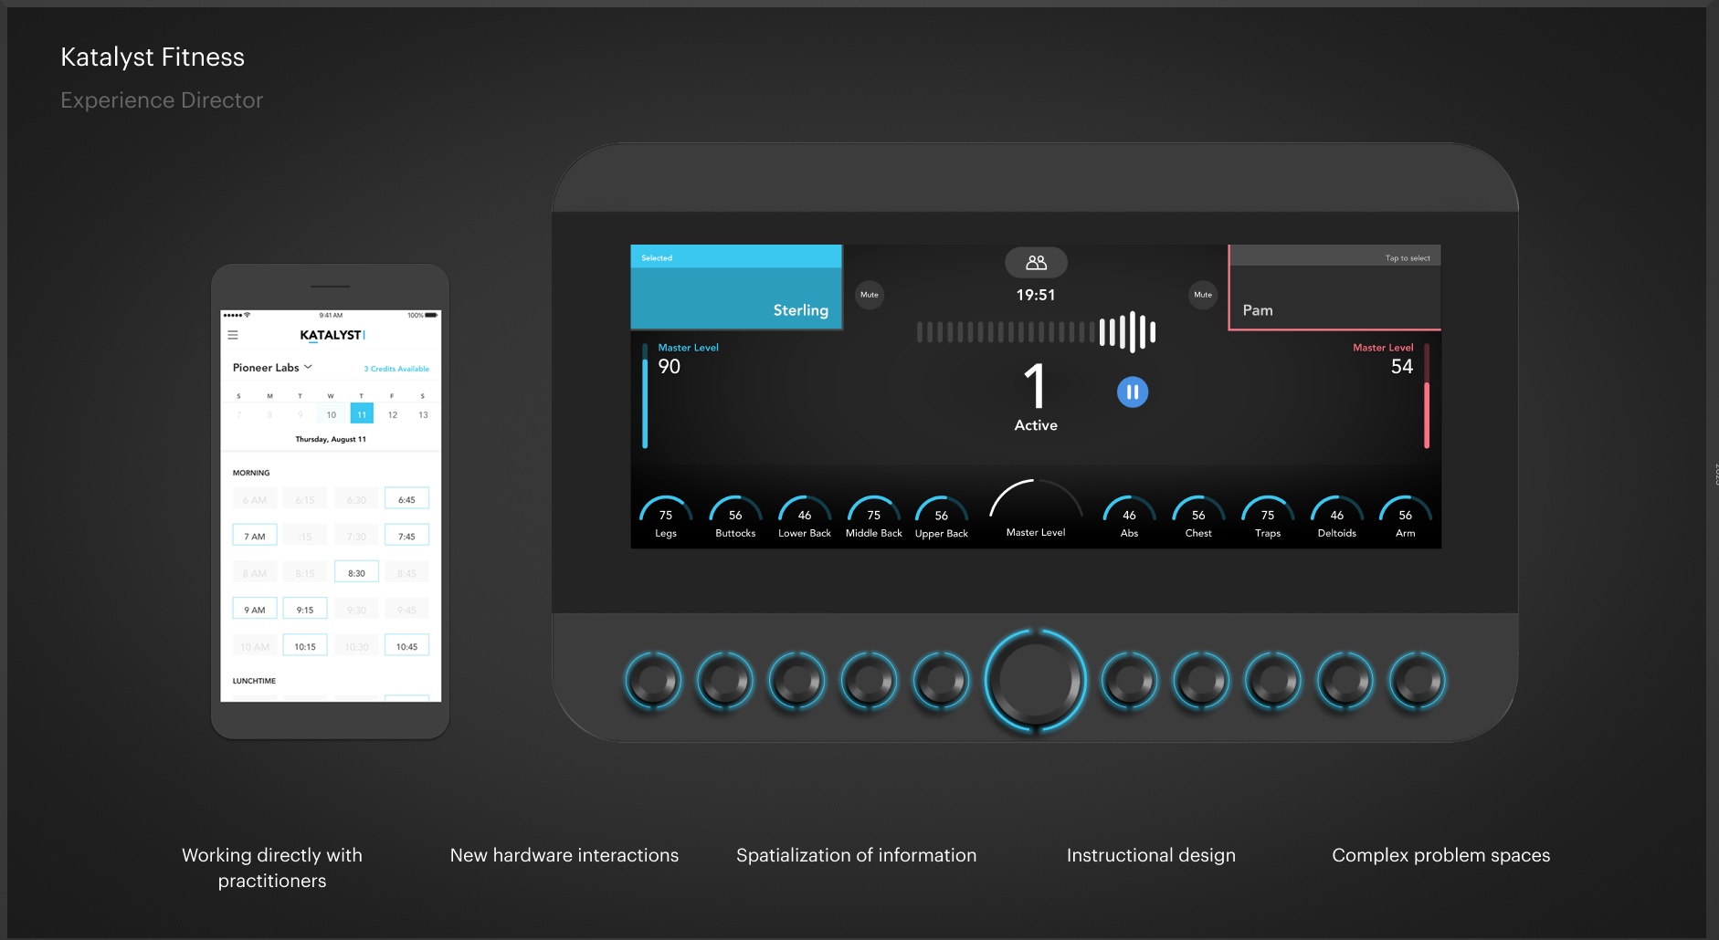Click the pulse waveform progress bar
Screen dimensions: 1719x940
click(1036, 332)
